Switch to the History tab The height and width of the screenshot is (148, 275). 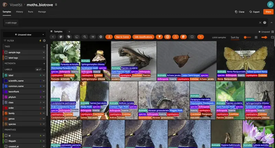(x=20, y=12)
